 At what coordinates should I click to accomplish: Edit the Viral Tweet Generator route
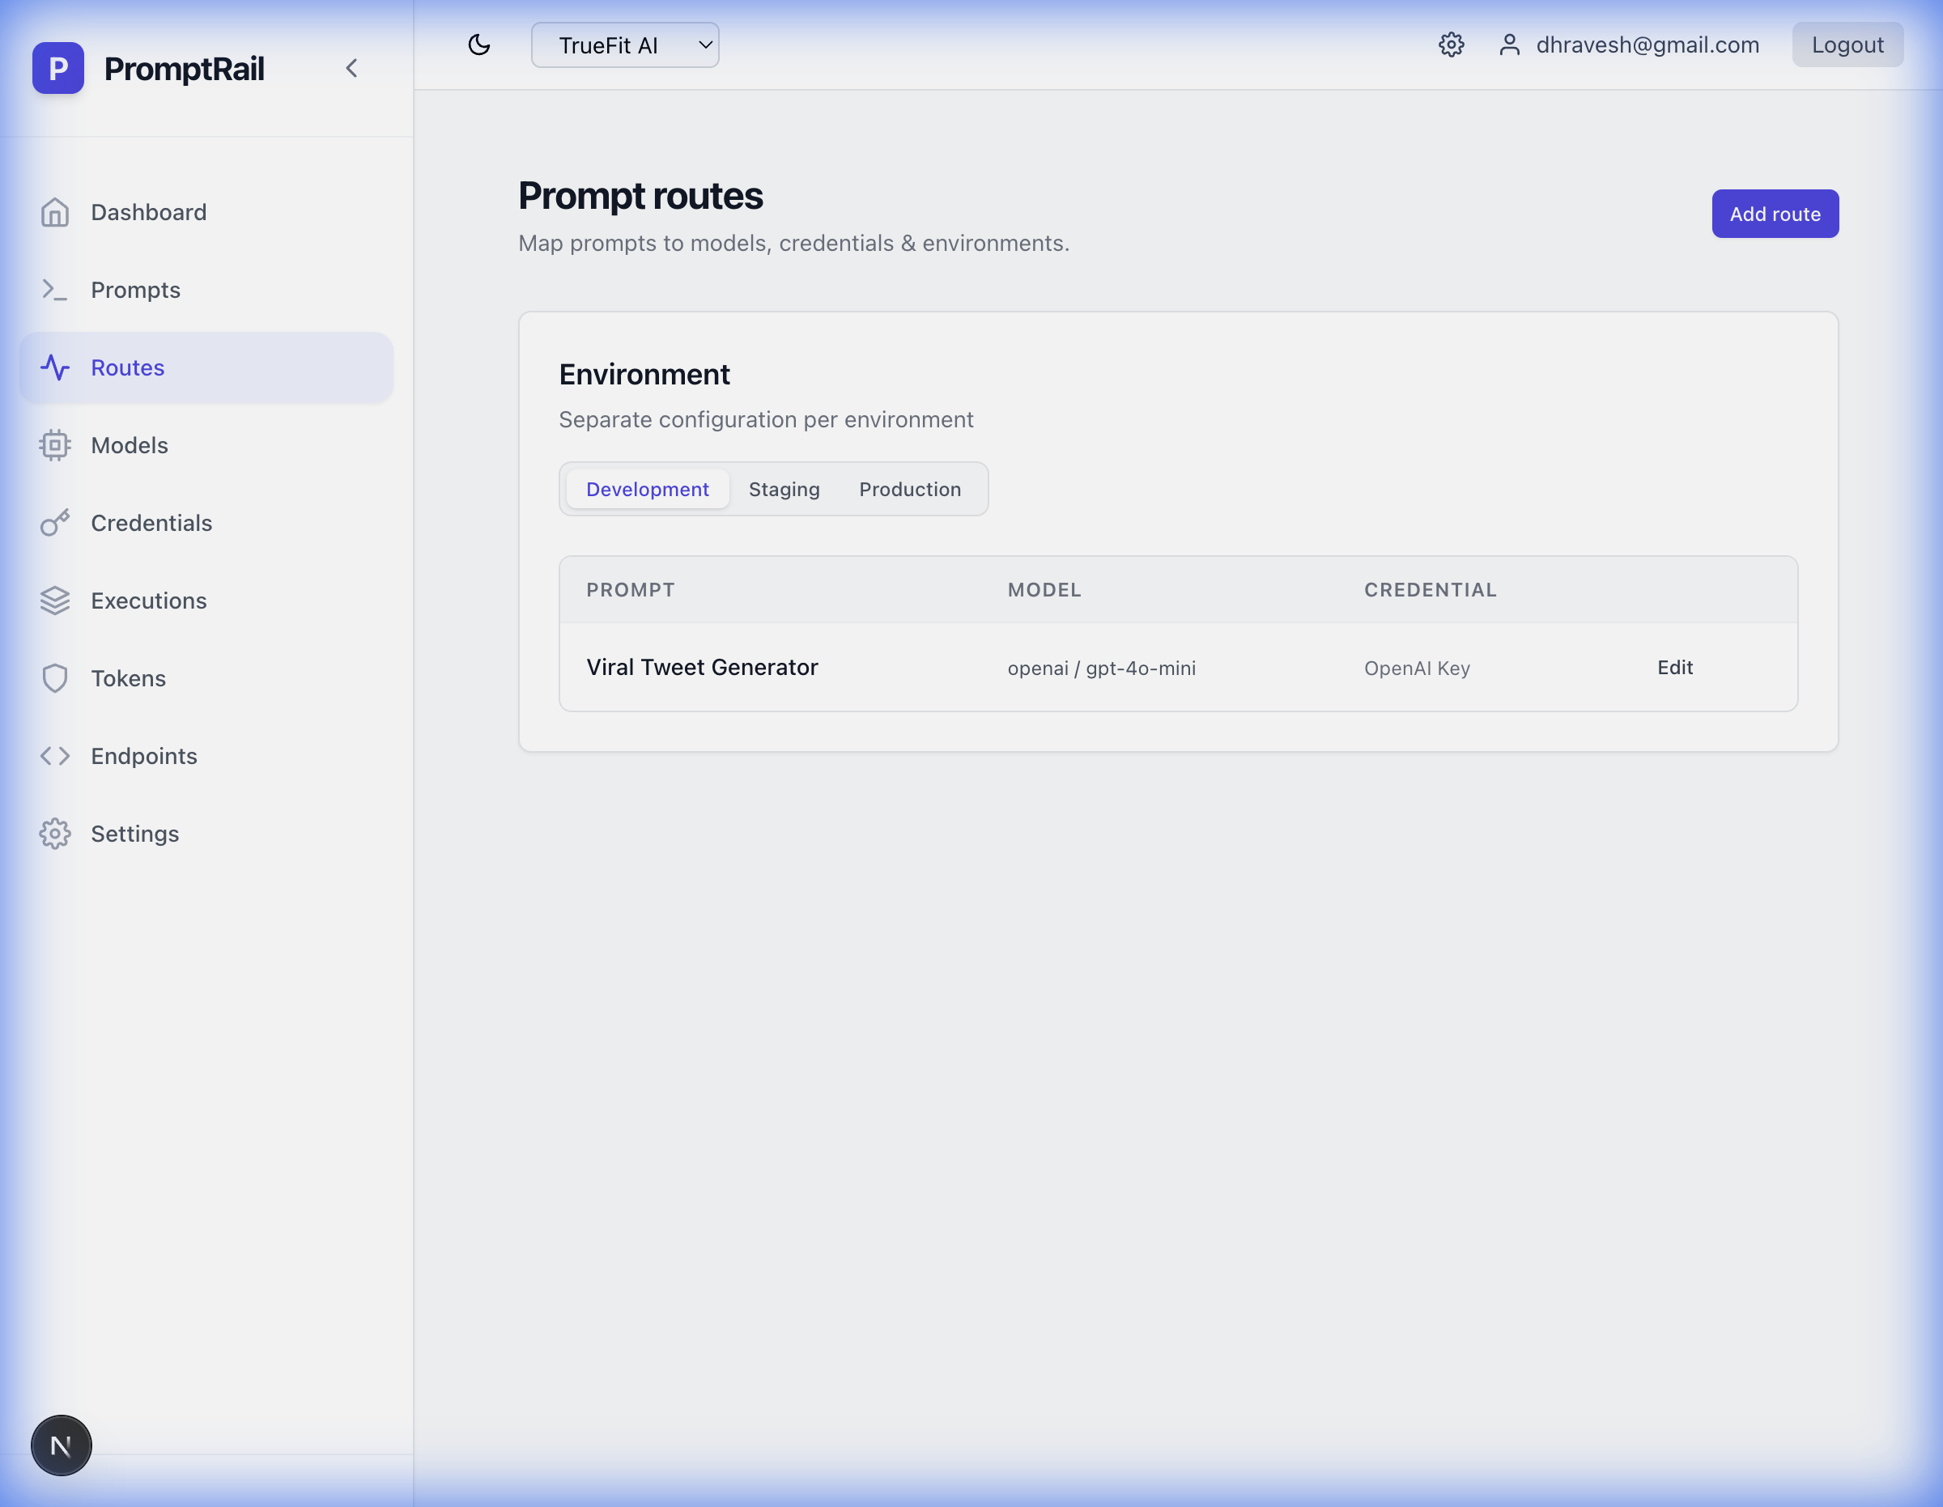pos(1674,667)
